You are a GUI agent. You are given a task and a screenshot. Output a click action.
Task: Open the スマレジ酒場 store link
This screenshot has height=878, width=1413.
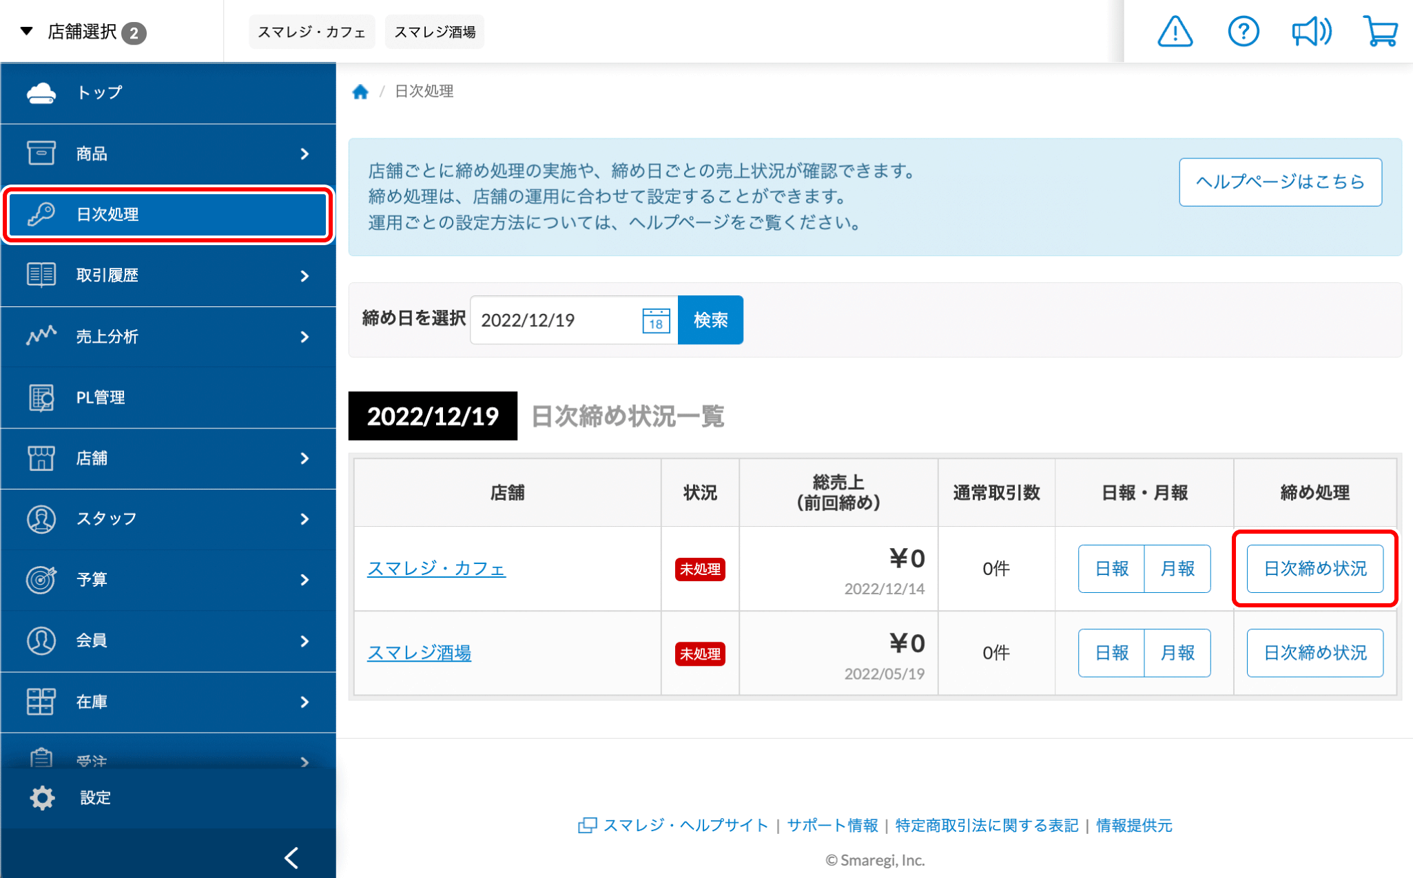[419, 653]
